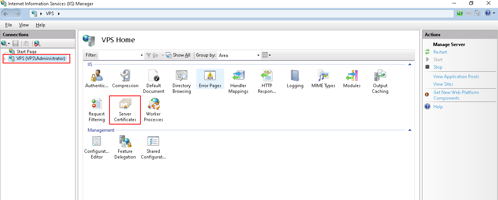Open the Server Certificates feature
Screen dimensions: 498x200
click(125, 109)
